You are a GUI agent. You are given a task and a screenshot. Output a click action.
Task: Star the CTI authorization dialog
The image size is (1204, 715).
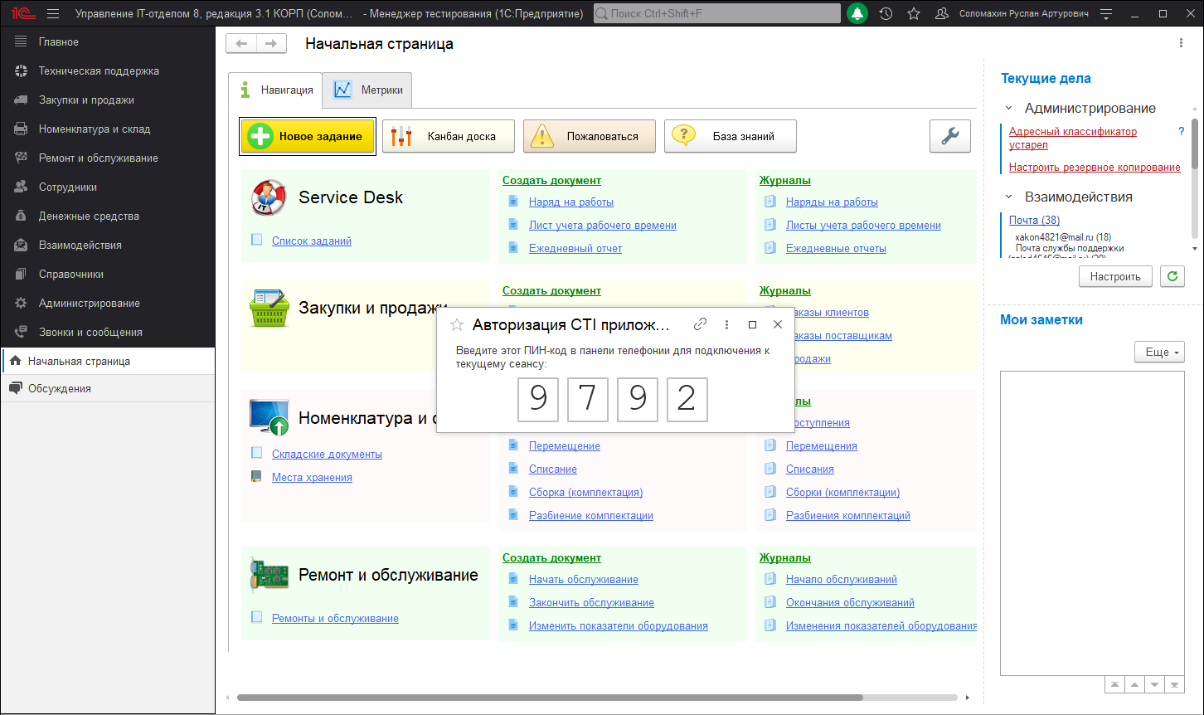tap(456, 324)
